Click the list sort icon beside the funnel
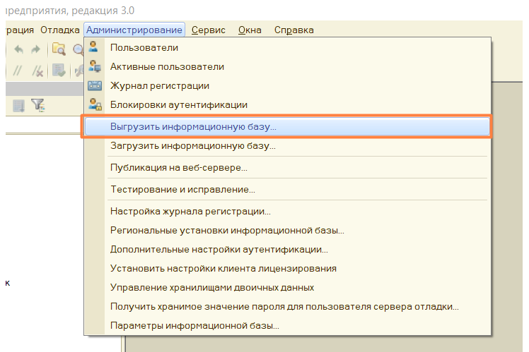The width and height of the screenshot is (529, 352). (18, 106)
